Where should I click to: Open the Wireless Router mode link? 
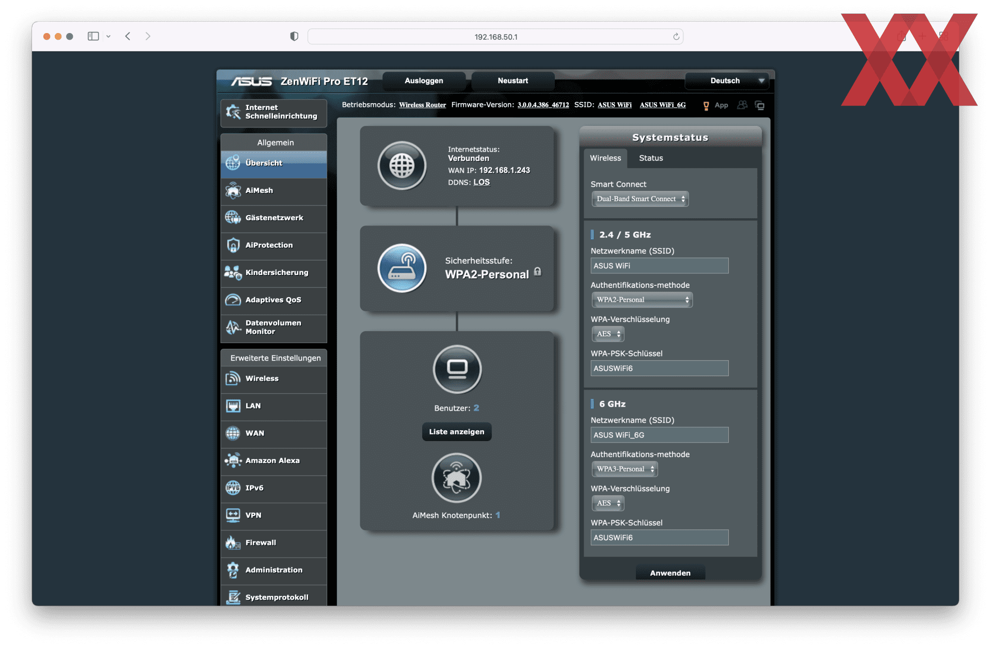pos(422,105)
